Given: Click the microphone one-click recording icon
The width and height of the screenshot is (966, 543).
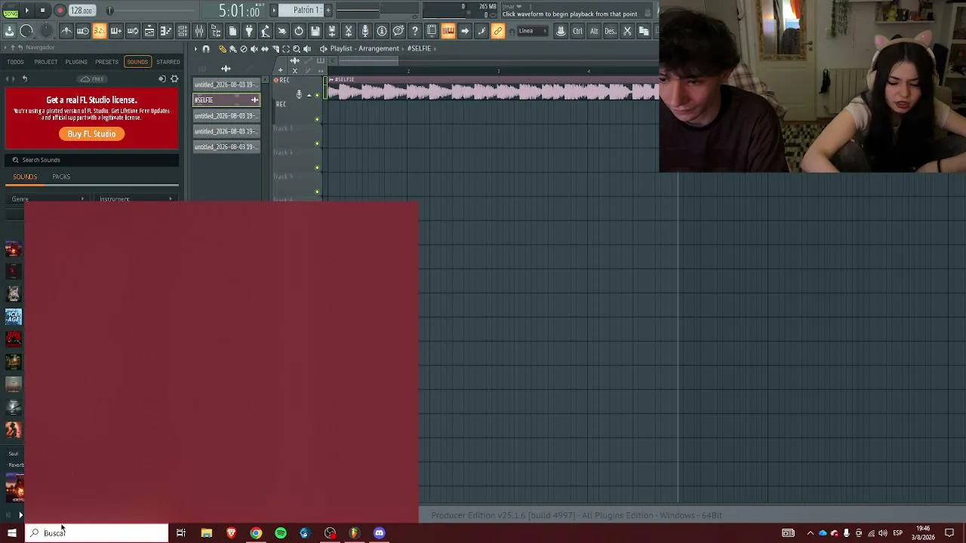Looking at the screenshot, I should point(365,31).
